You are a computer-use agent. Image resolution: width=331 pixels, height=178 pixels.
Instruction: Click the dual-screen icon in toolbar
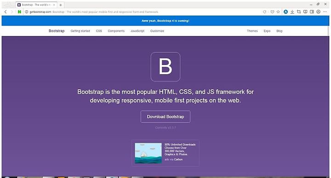pyautogui.click(x=305, y=12)
